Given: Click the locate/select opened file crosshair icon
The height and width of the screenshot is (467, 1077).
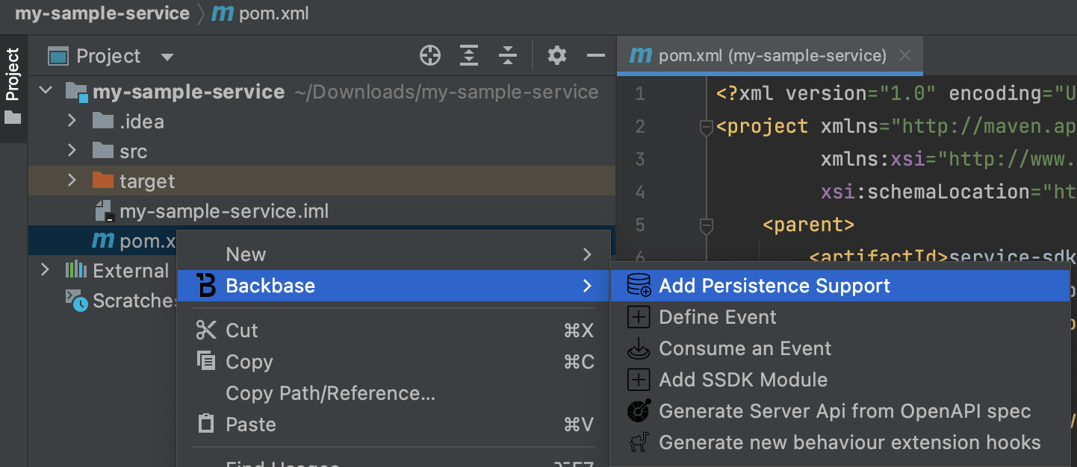Looking at the screenshot, I should tap(430, 55).
